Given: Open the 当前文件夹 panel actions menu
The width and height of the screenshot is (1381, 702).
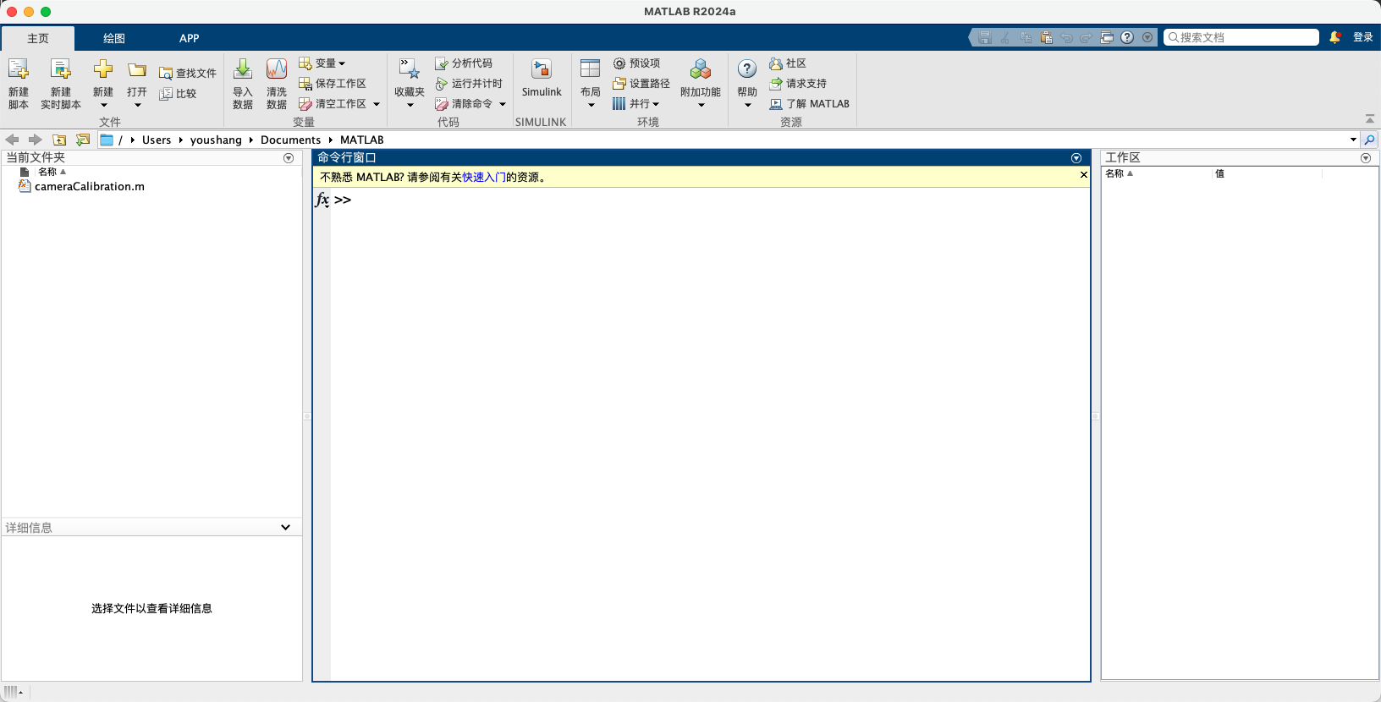Looking at the screenshot, I should pos(289,158).
